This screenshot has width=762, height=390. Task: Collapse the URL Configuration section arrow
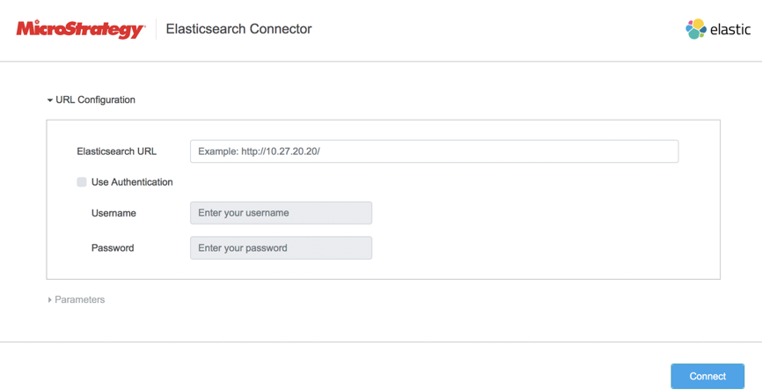coord(50,100)
